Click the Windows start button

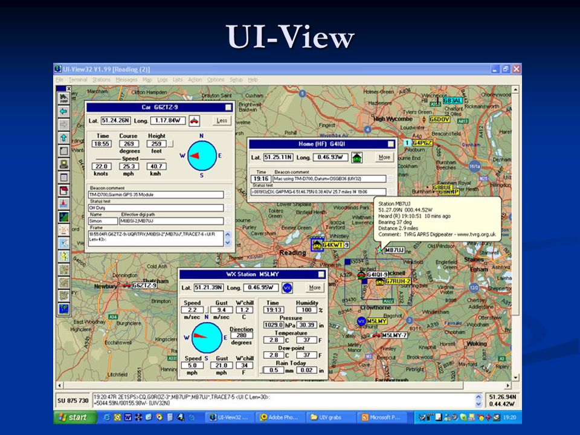tap(76, 417)
